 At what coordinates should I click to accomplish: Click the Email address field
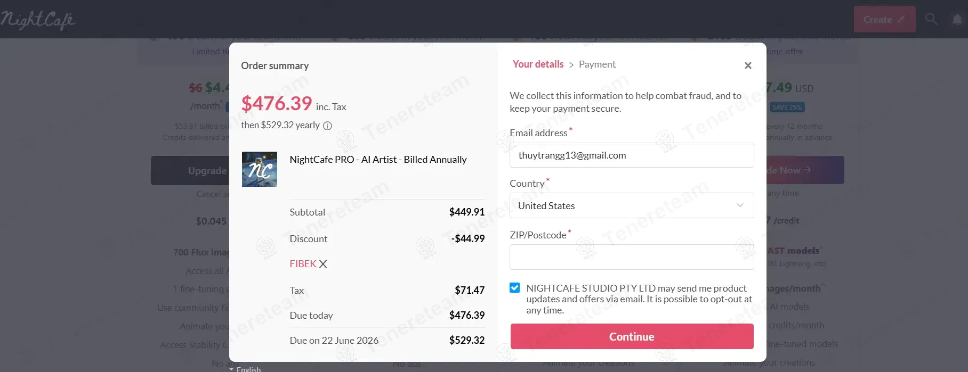(631, 155)
